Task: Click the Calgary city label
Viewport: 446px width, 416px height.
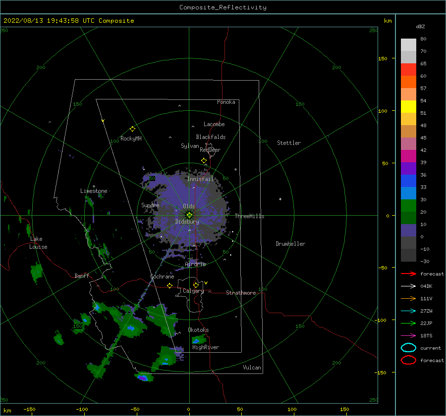Action: pos(193,291)
